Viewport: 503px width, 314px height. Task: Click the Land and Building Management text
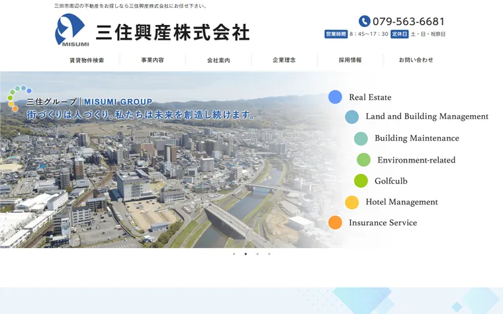click(x=427, y=116)
